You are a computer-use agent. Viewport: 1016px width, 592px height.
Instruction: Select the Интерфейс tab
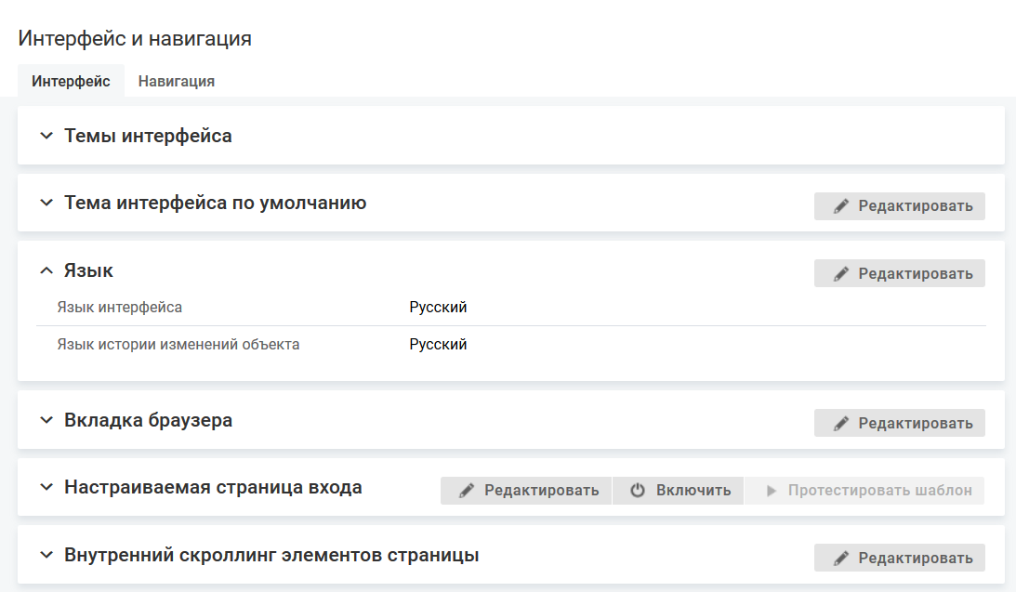point(71,81)
